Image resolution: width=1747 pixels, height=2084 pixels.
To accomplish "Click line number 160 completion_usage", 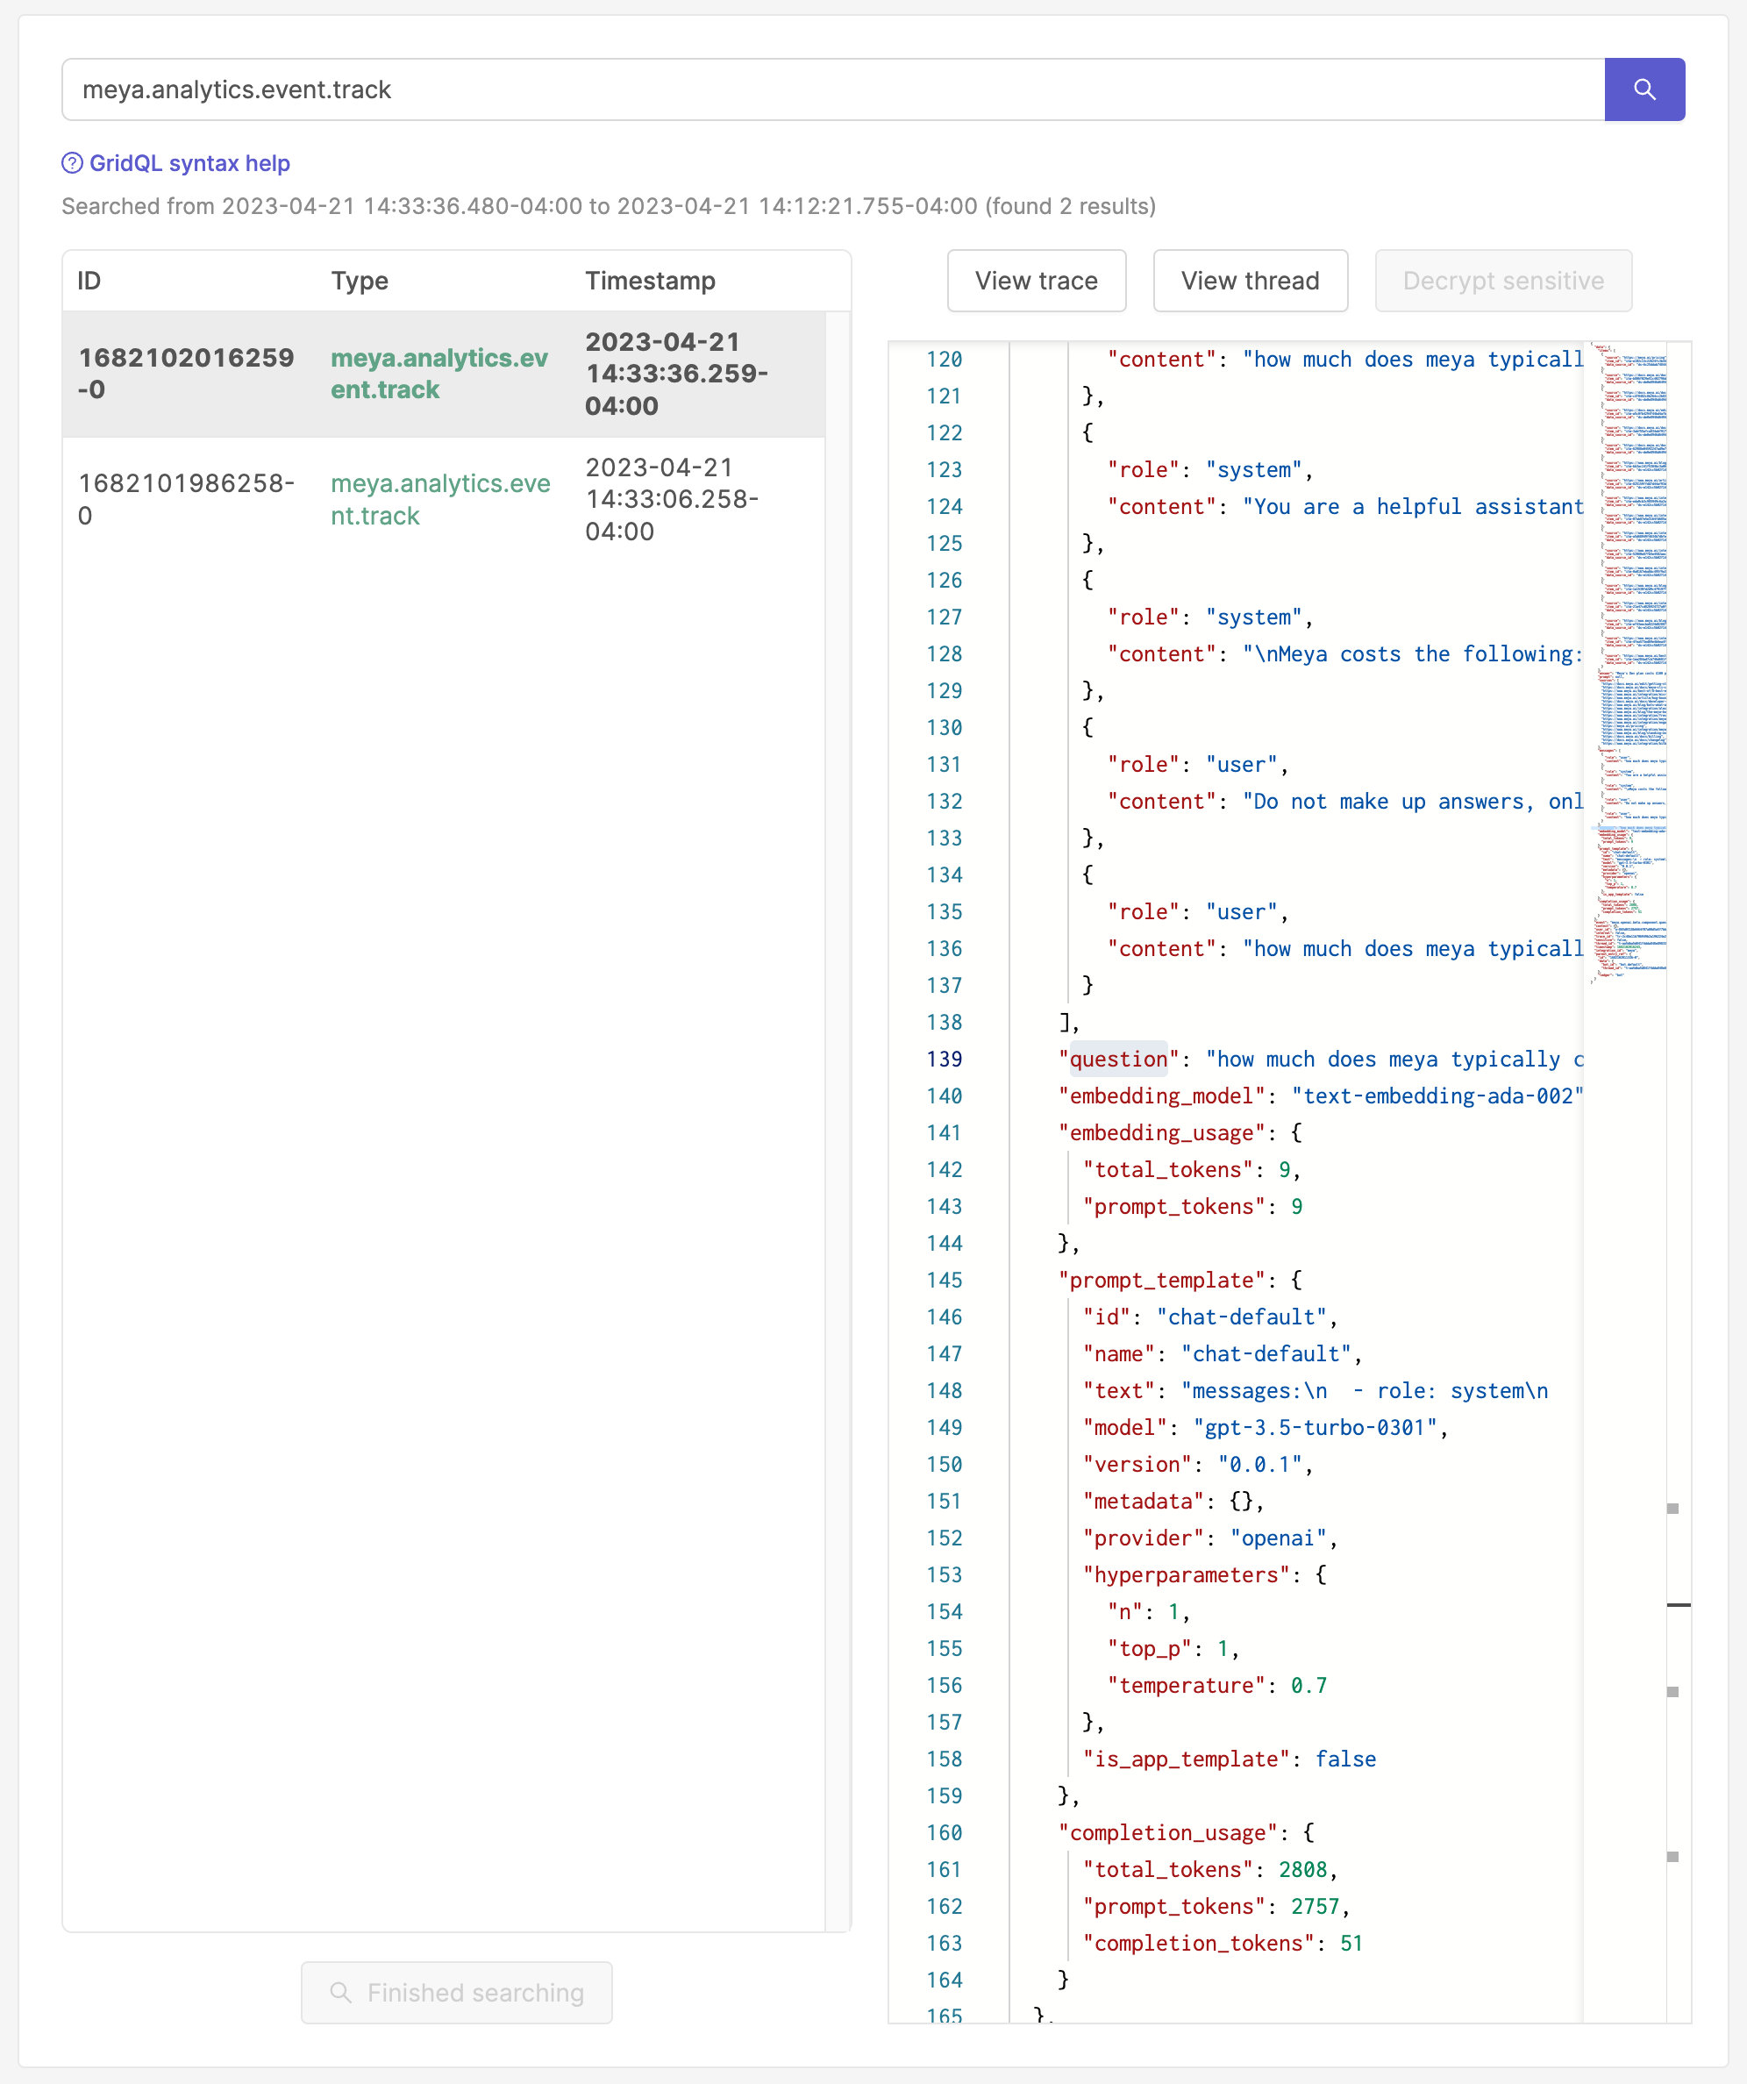I will click(x=944, y=1833).
